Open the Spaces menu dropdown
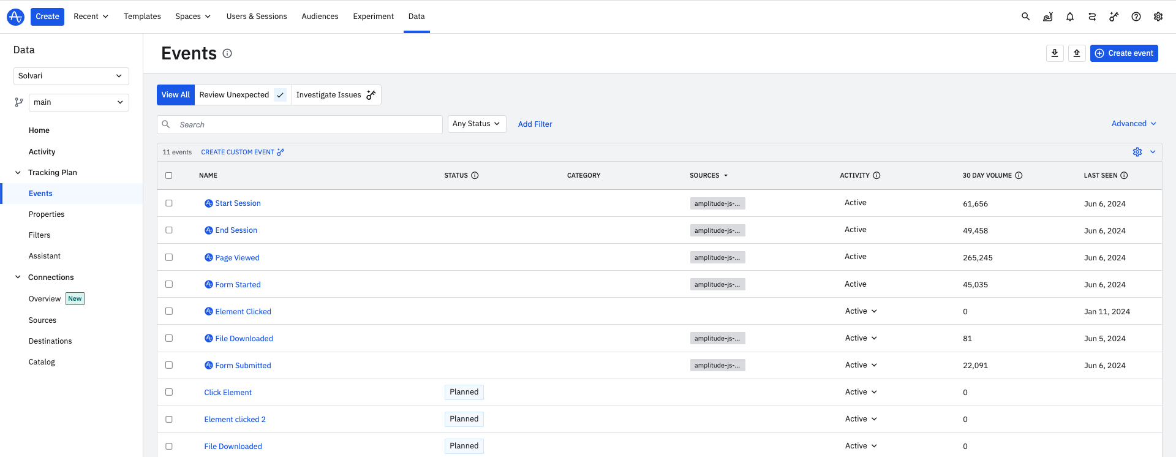Viewport: 1176px width, 457px height. coord(193,17)
